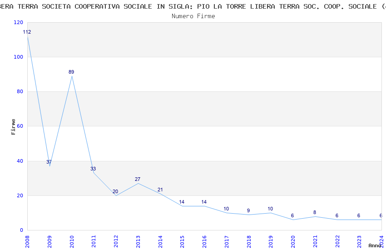The height and width of the screenshot is (250, 386).
Task: Select the data label 112 for 2008
Action: click(x=27, y=32)
